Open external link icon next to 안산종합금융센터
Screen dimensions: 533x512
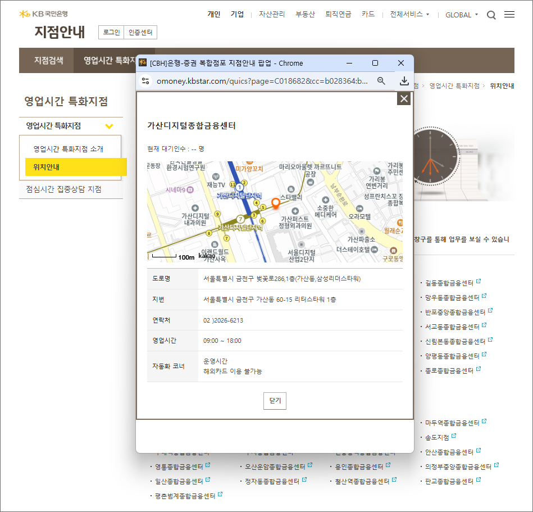(x=479, y=450)
